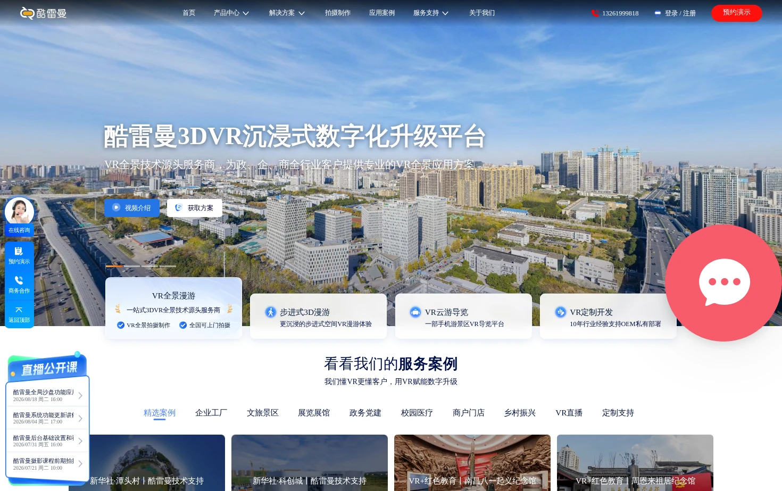Click phone number 13261999818

620,13
